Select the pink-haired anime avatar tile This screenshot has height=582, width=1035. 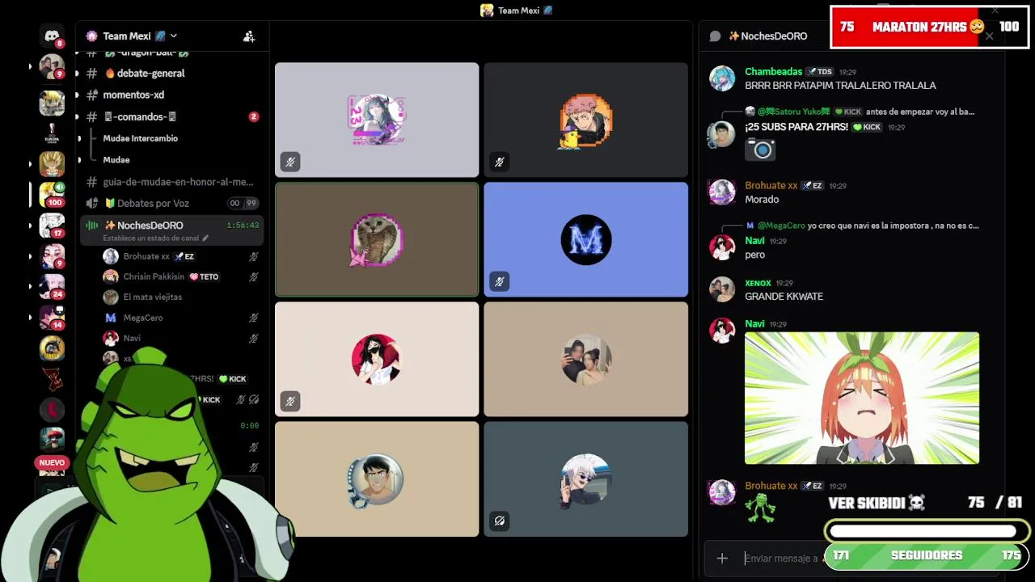pyautogui.click(x=585, y=120)
